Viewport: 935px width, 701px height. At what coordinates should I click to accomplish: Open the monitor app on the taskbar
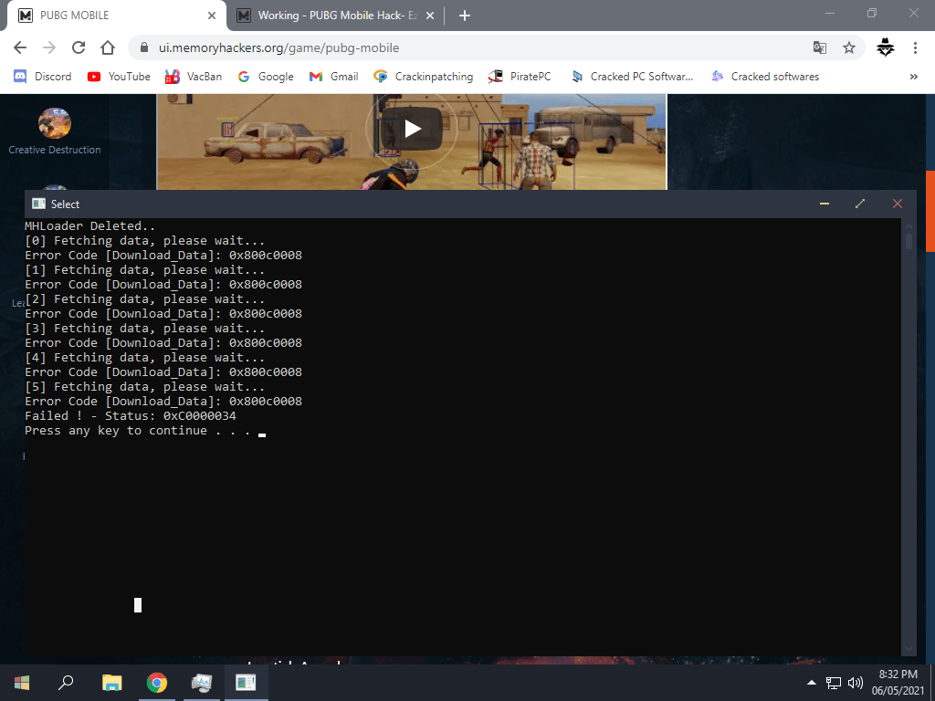202,683
